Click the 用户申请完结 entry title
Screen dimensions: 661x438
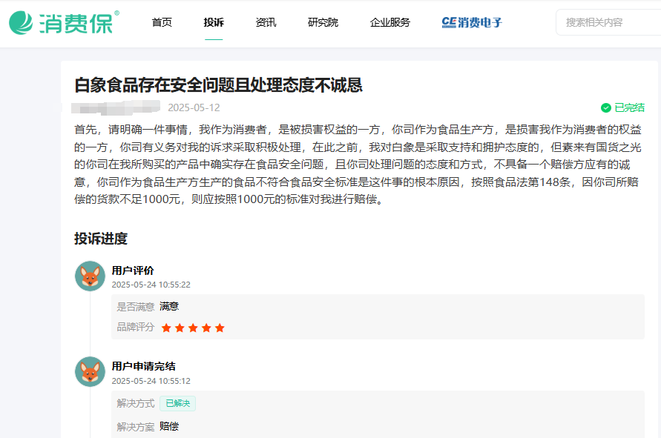(x=144, y=366)
